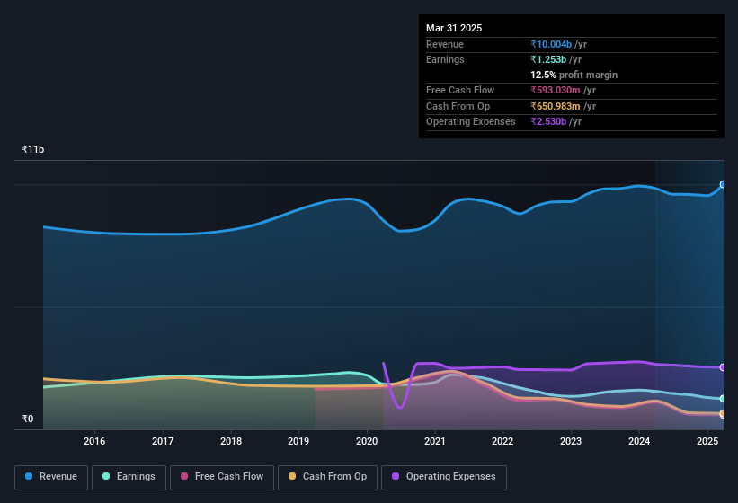
Task: Toggle the Revenue legend button
Action: 51,478
